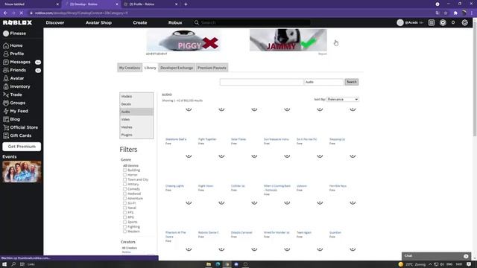Click the browser back arrow
The height and width of the screenshot is (268, 477).
(x=5, y=13)
